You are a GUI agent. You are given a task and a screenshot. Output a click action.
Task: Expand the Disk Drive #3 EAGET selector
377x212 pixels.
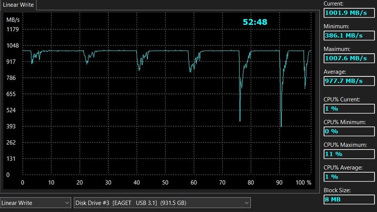162,203
